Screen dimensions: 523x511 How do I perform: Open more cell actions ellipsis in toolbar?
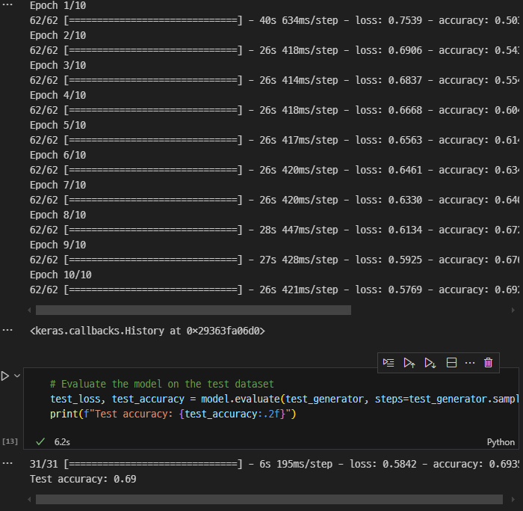(x=470, y=363)
